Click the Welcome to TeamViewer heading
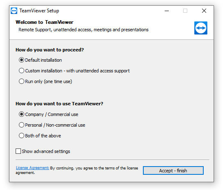Image resolution: width=223 pixels, height=190 pixels. tap(44, 22)
